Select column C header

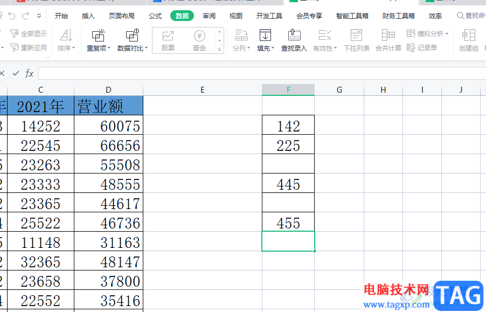tap(40, 90)
